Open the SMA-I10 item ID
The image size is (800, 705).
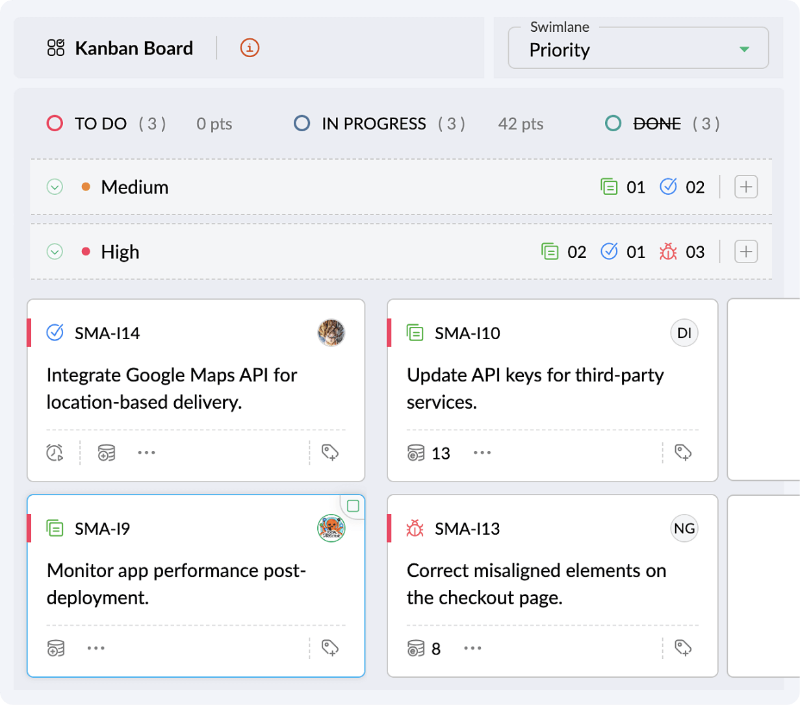(x=467, y=333)
